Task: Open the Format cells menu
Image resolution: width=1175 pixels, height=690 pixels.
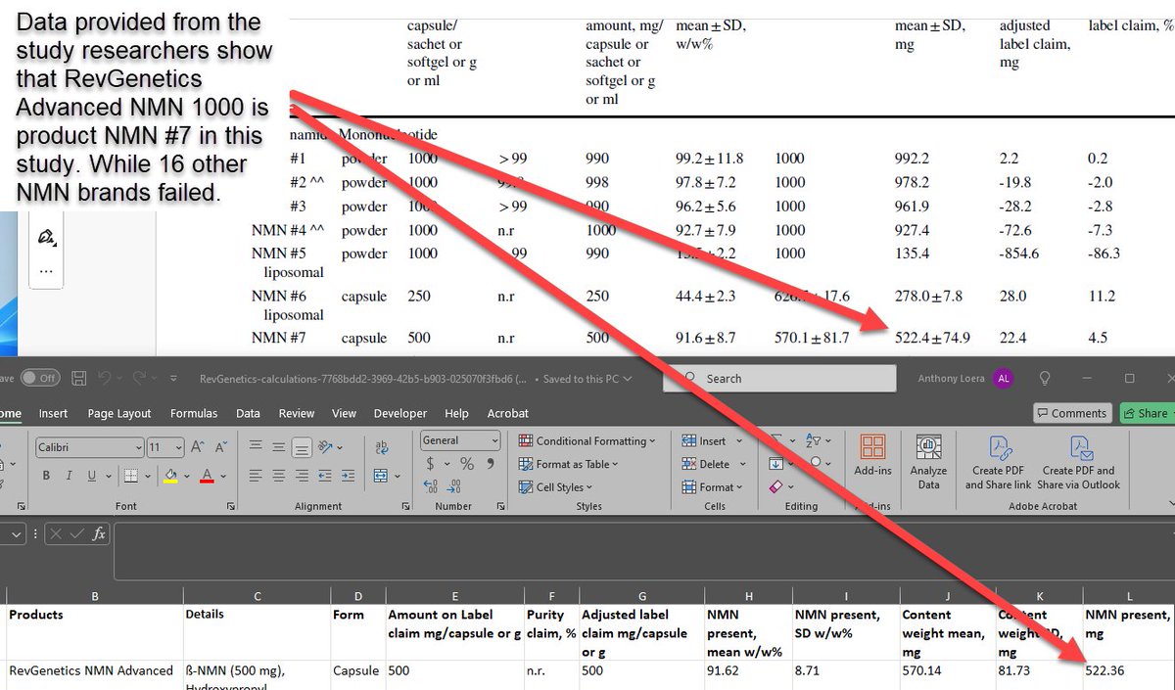Action: point(712,487)
